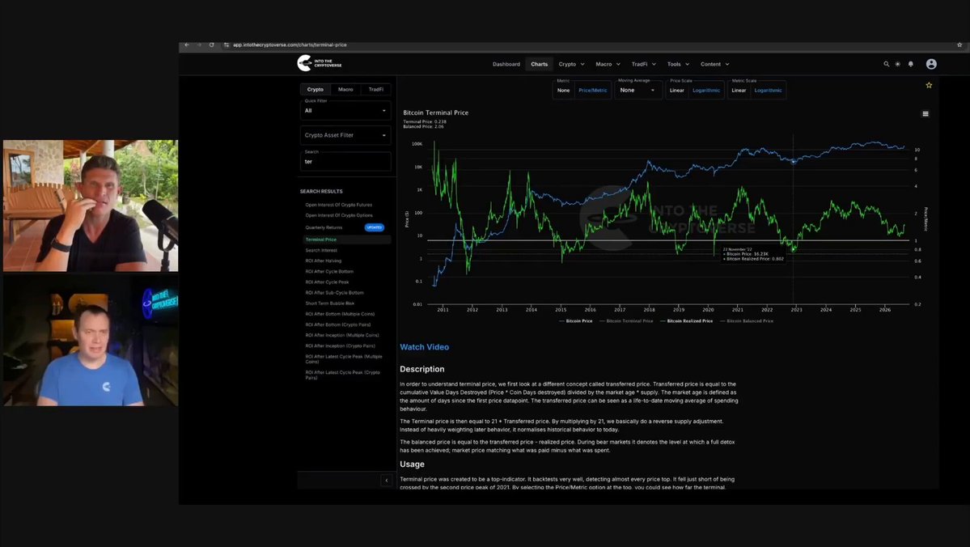970x547 pixels.
Task: Open the user account avatar
Action: pos(931,64)
